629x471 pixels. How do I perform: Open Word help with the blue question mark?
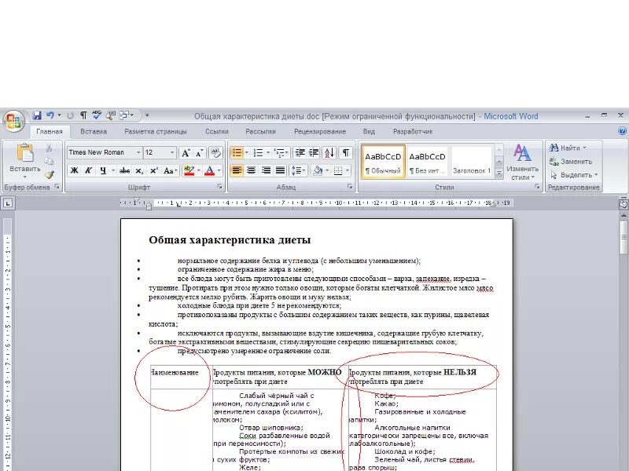(x=622, y=131)
